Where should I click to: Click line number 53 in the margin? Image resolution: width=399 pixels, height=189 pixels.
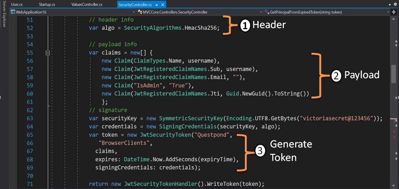pos(30,36)
